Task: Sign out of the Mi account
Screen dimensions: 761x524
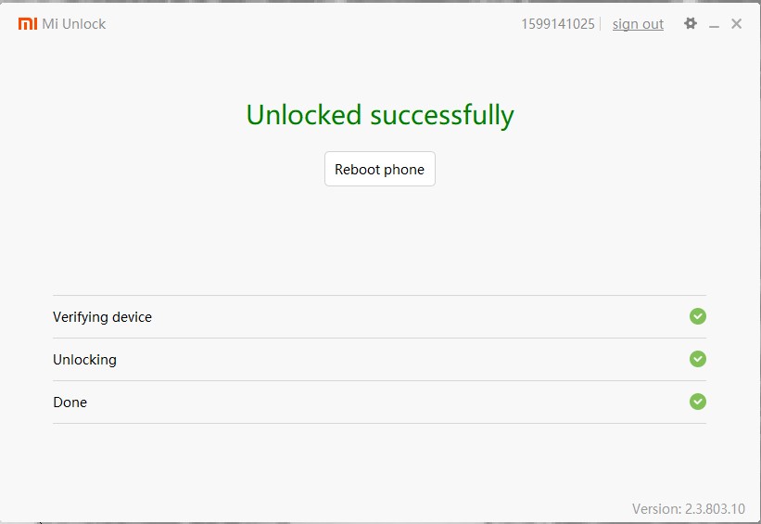Action: click(638, 24)
